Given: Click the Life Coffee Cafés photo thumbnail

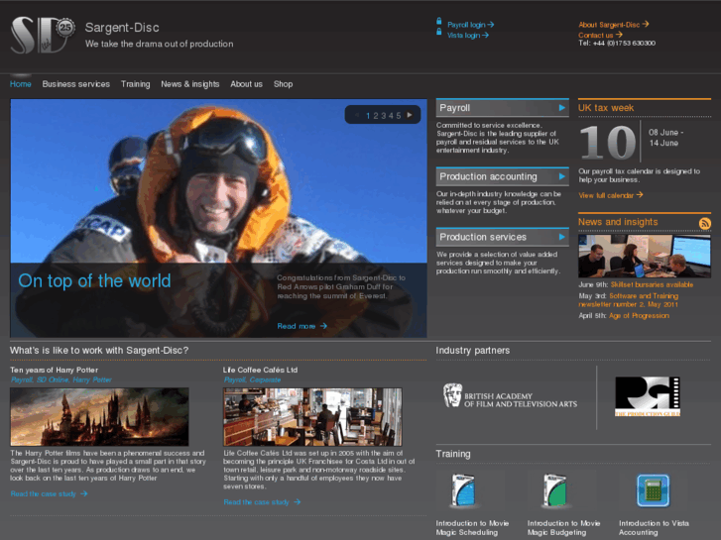Looking at the screenshot, I should [312, 416].
